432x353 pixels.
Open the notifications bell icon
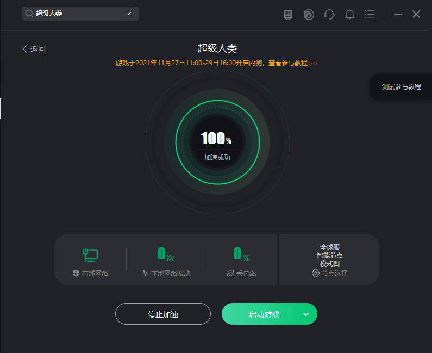349,14
